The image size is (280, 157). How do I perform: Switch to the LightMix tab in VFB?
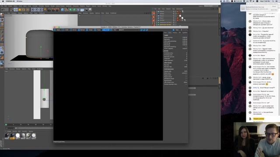click(185, 33)
